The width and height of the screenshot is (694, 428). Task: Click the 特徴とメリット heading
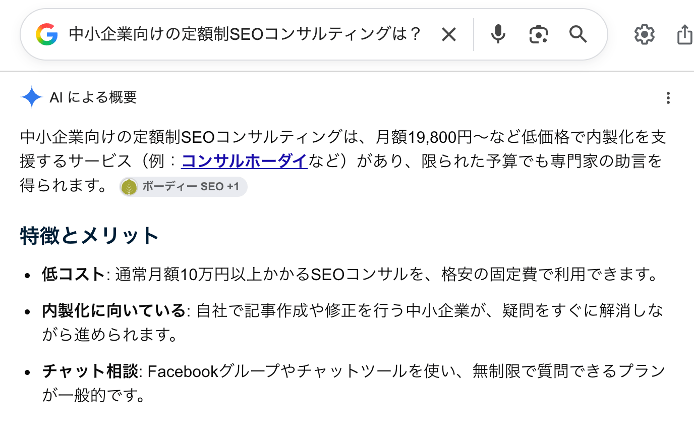90,236
